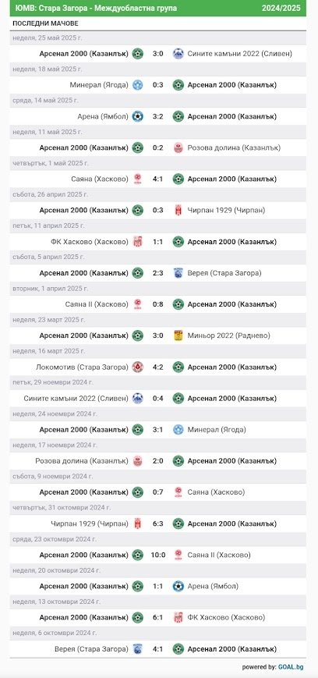
Task: Open the GOAL.bg link in the footer
Action: click(291, 667)
